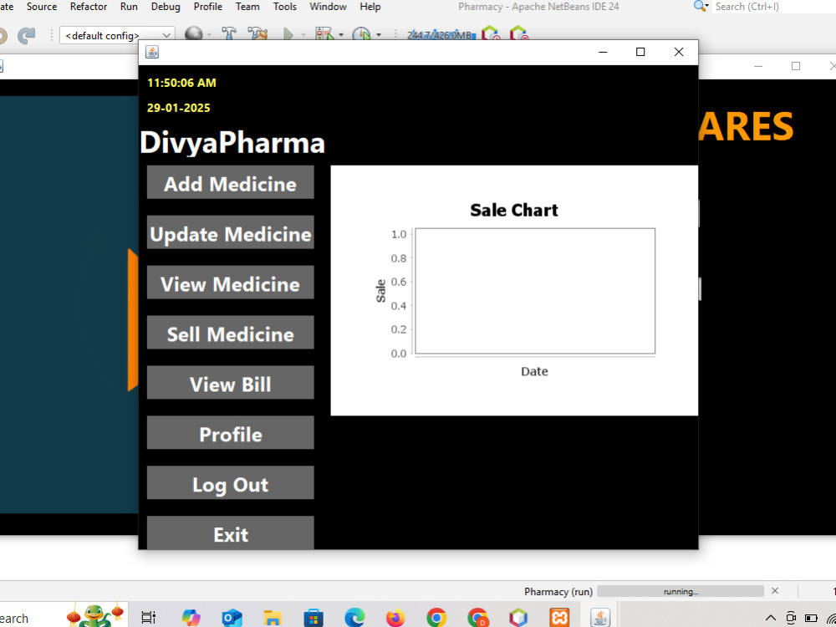Open the second Chrome profile icon in taskbar
Image resolution: width=836 pixels, height=627 pixels.
coord(477,618)
